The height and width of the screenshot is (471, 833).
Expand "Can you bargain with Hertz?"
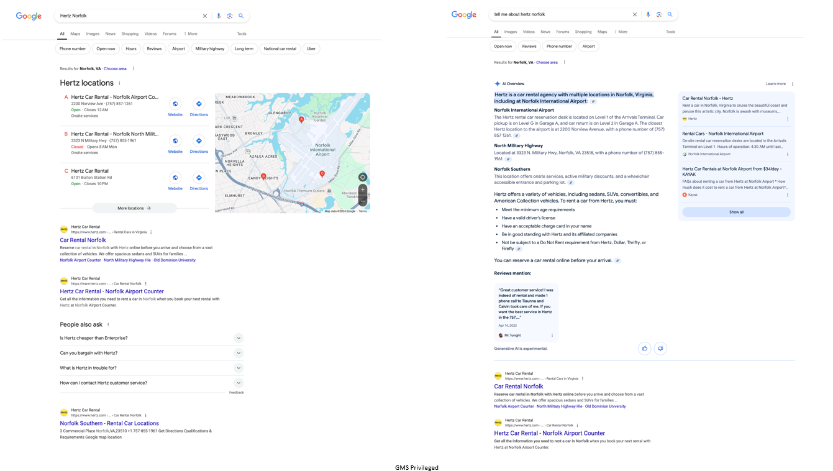pyautogui.click(x=239, y=353)
